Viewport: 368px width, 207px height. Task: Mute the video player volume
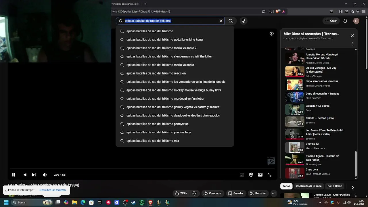[x=45, y=175]
